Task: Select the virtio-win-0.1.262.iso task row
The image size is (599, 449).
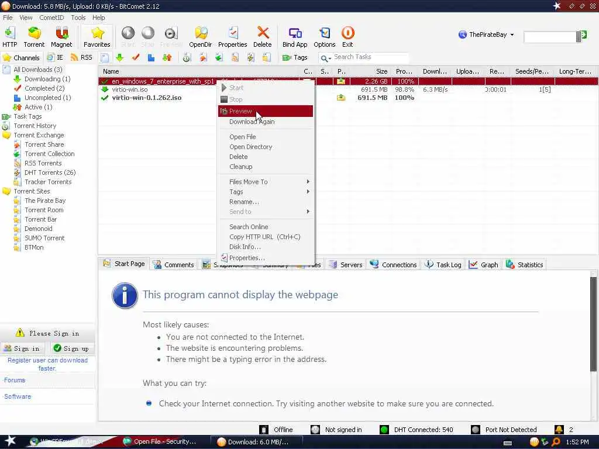Action: point(347,98)
